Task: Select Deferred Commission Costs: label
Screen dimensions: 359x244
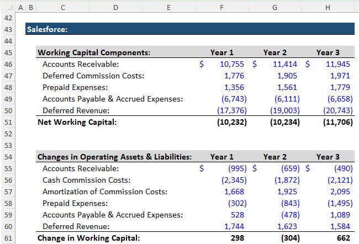Action: point(93,76)
